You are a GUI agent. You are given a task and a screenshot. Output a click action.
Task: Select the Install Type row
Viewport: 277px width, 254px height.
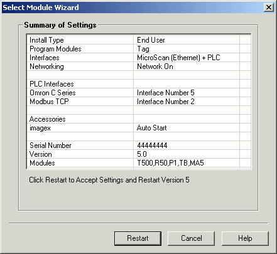[139, 40]
